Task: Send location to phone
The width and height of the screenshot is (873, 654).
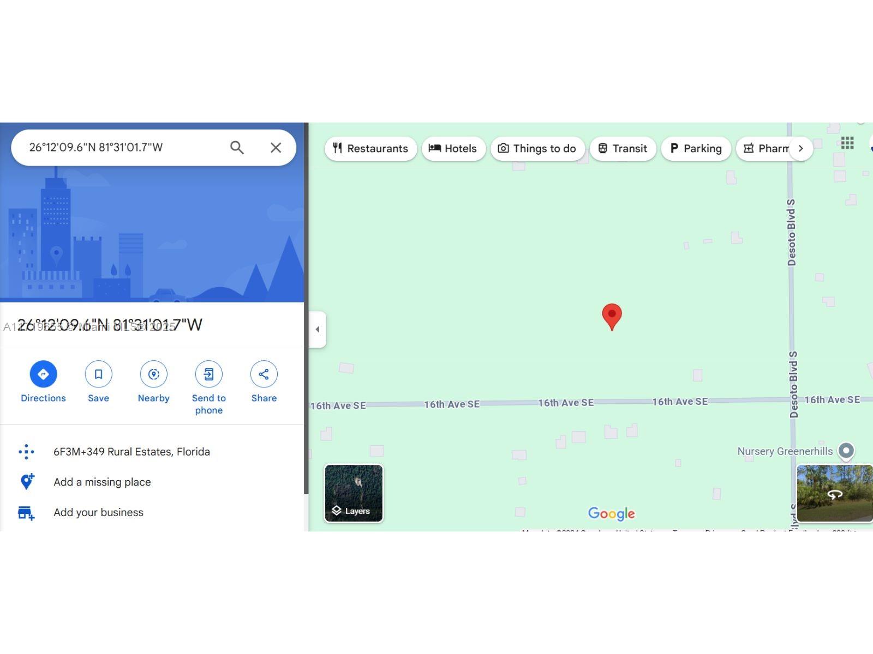Action: (x=209, y=388)
